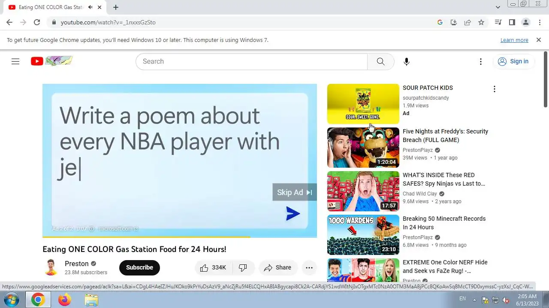Open PrestonPlayz channel under Five Nights video

(x=418, y=150)
